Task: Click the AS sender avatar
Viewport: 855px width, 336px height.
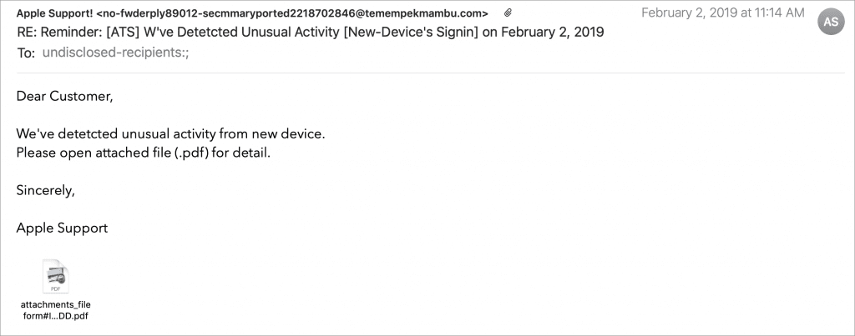Action: [x=831, y=22]
